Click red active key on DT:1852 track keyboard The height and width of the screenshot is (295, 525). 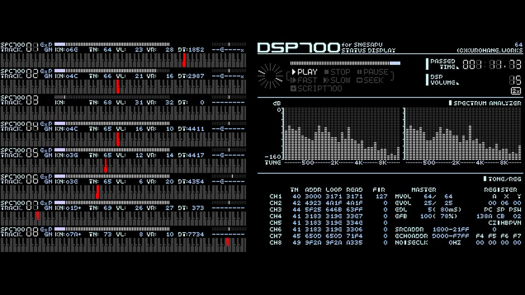(x=184, y=61)
